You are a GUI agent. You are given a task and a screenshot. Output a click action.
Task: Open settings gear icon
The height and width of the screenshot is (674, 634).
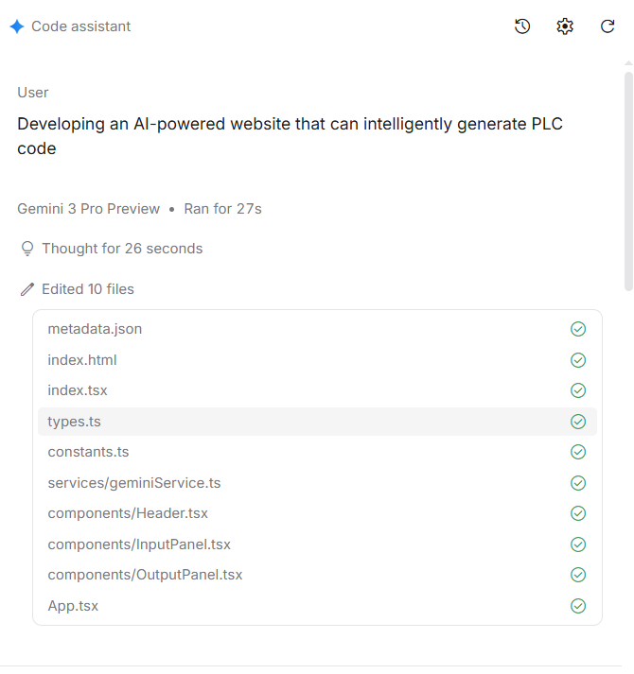click(x=565, y=26)
